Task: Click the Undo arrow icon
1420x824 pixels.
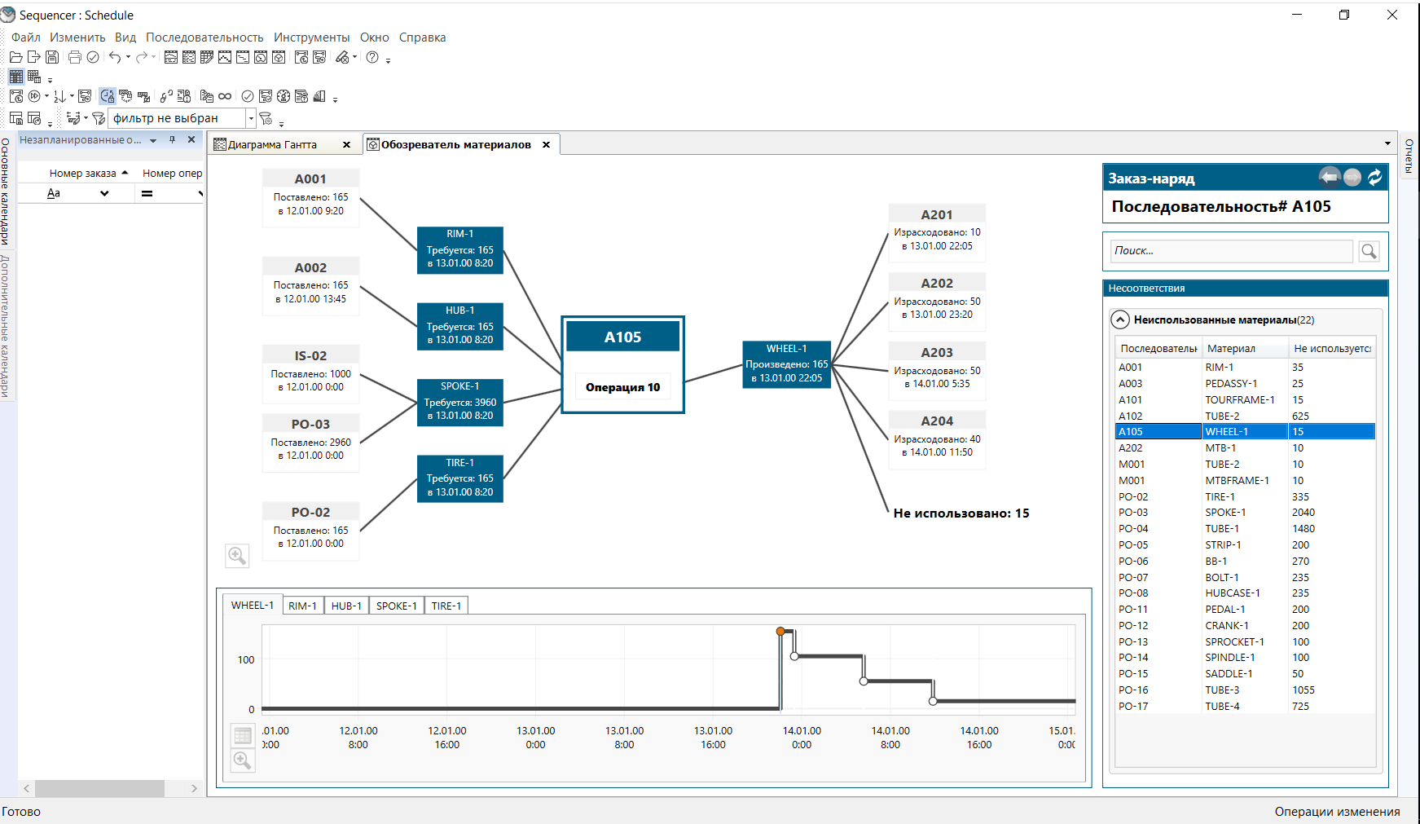Action: [x=115, y=57]
